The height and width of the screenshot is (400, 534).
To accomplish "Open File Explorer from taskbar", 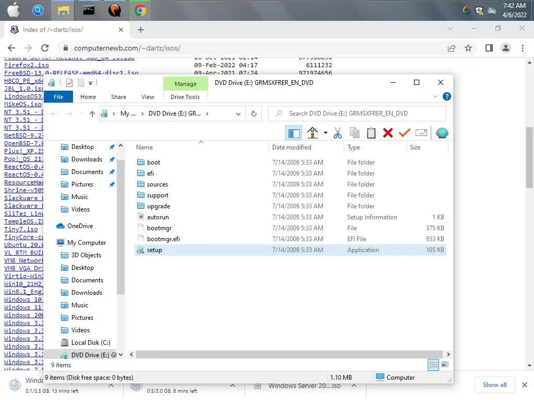I will 63,10.
